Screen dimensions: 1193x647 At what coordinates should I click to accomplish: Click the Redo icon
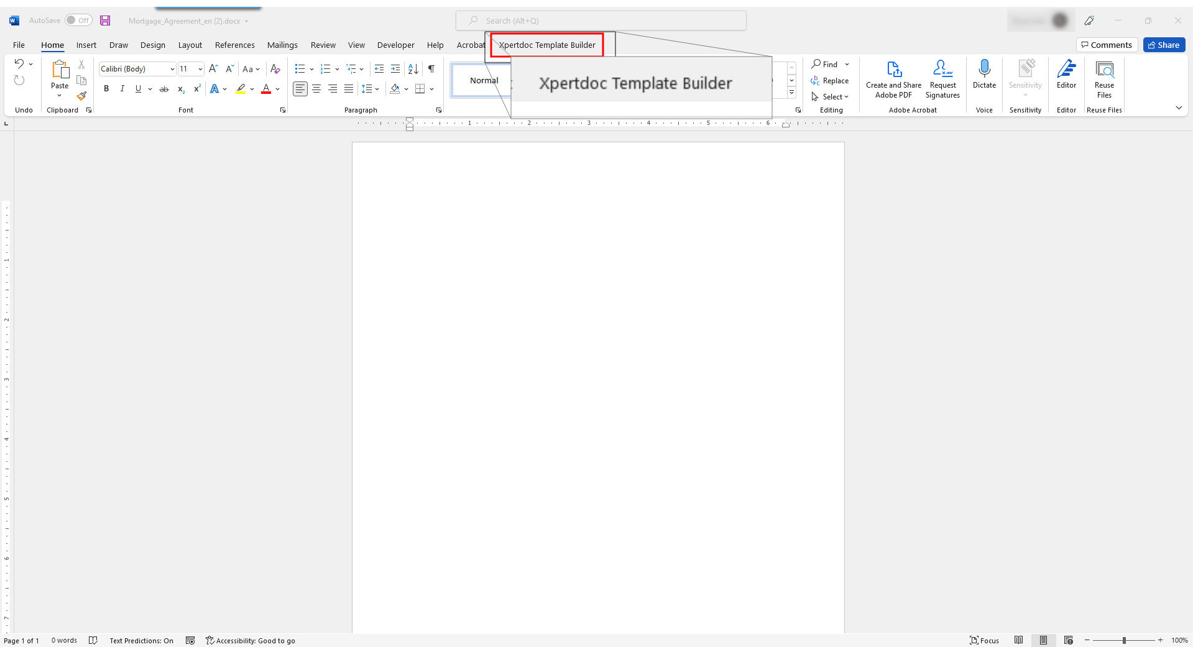point(19,80)
